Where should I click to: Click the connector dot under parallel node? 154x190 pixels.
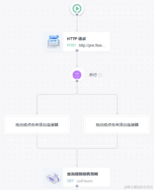tap(77, 81)
